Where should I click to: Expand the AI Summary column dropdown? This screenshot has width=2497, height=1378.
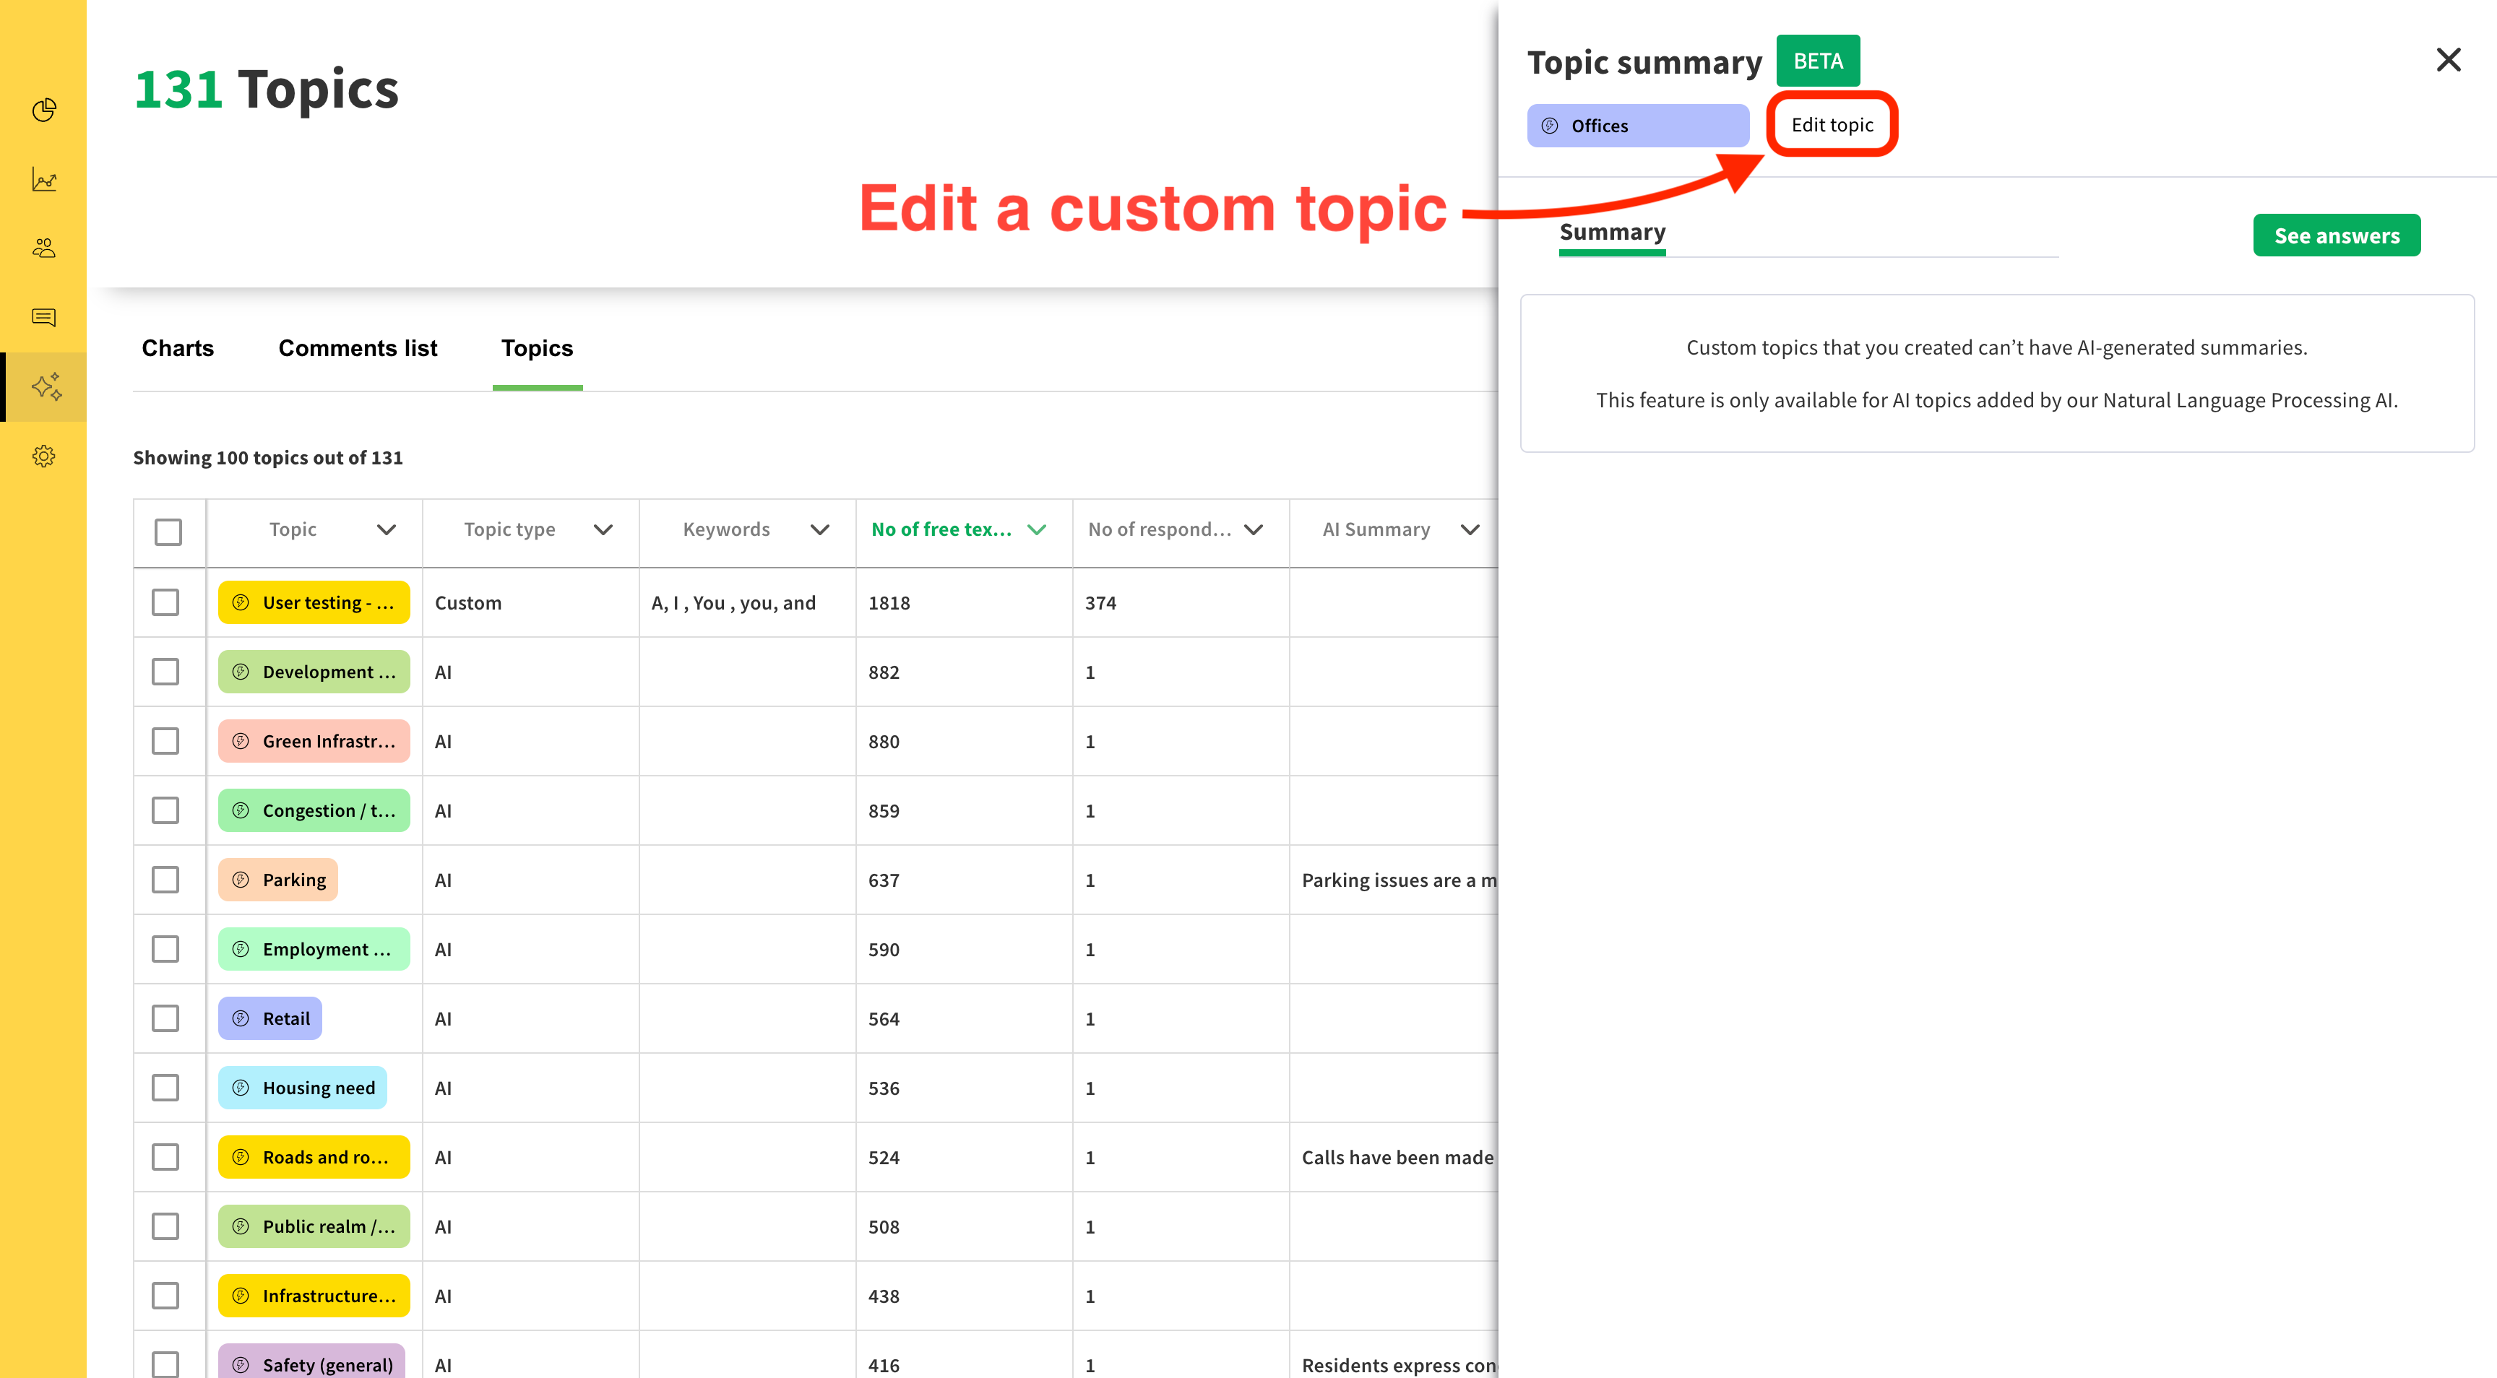(x=1470, y=530)
